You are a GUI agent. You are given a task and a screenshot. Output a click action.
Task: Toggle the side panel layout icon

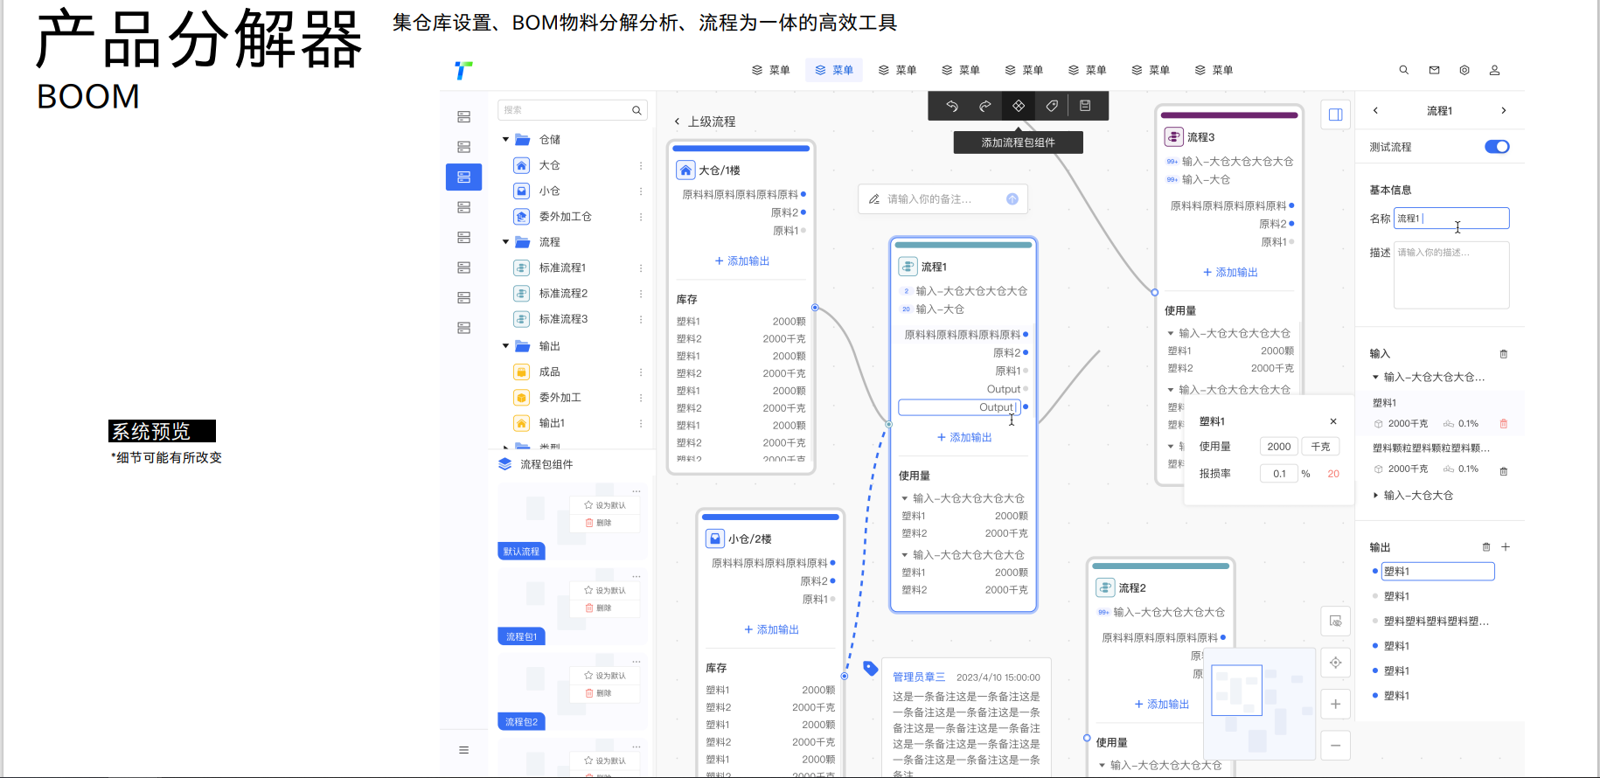pyautogui.click(x=1335, y=115)
